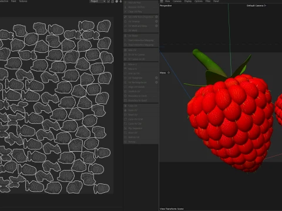Open UV Unwrap options gear
This screenshot has height=211, width=282.
coord(156,22)
